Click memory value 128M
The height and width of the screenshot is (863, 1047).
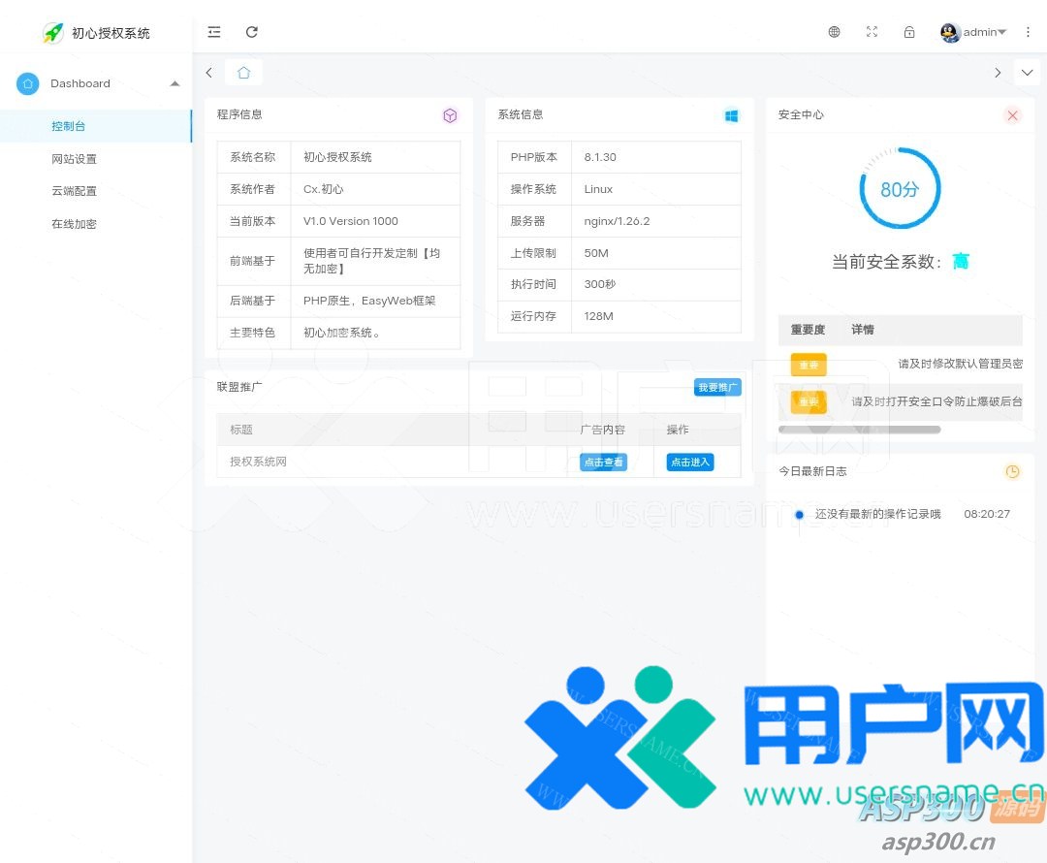pyautogui.click(x=598, y=316)
